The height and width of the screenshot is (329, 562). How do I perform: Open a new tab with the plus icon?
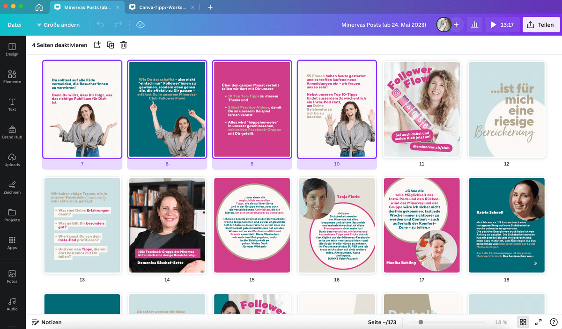(210, 7)
